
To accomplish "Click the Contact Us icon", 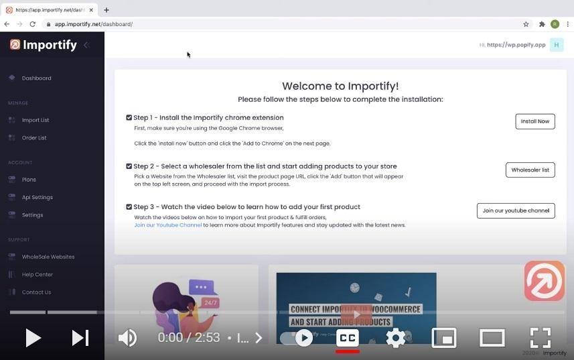I will (11, 292).
